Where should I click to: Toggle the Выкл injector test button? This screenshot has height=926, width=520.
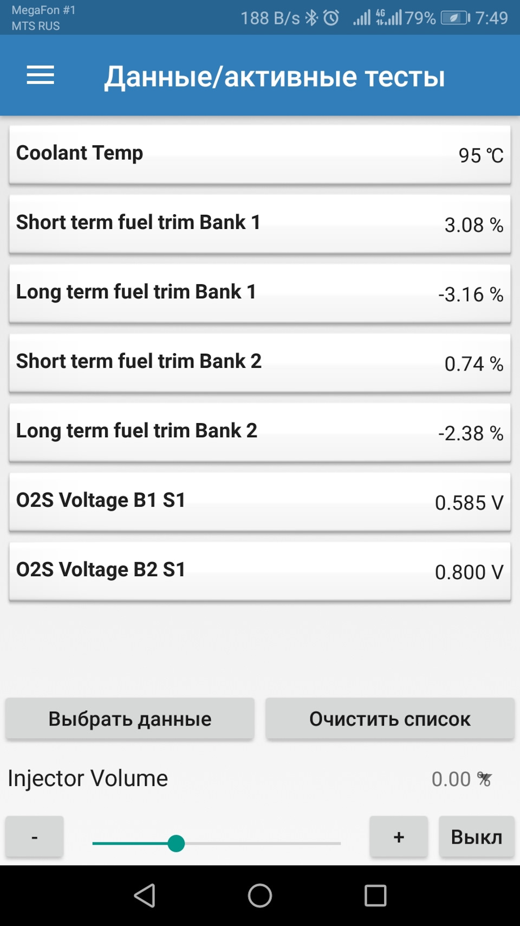(x=477, y=836)
